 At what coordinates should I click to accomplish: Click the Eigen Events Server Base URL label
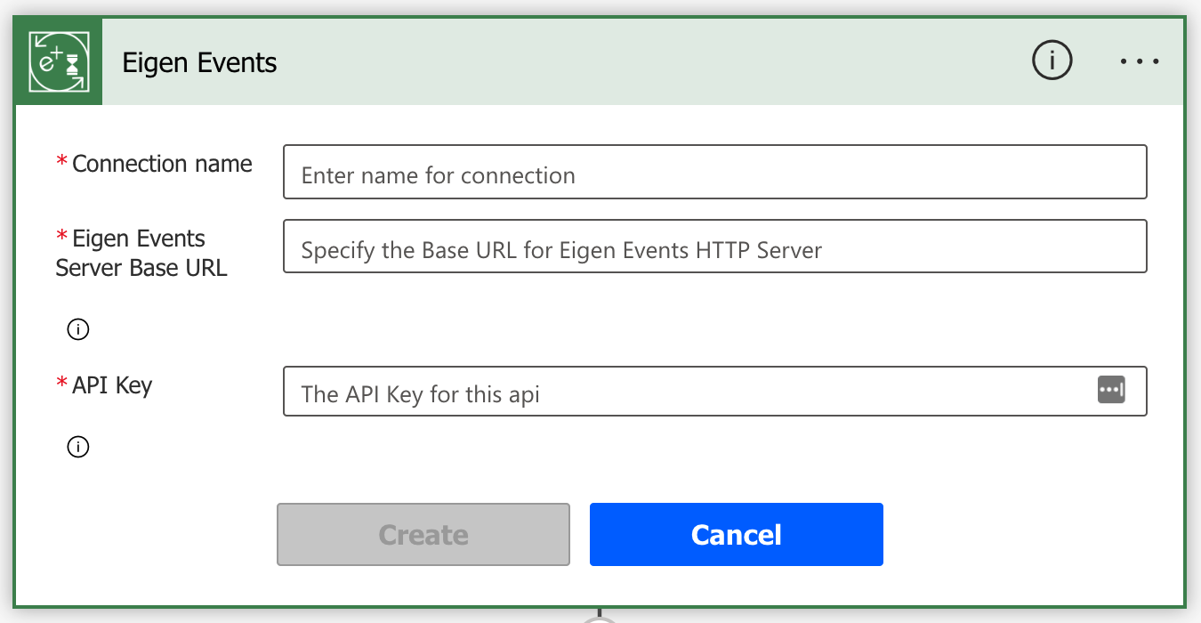(x=141, y=253)
